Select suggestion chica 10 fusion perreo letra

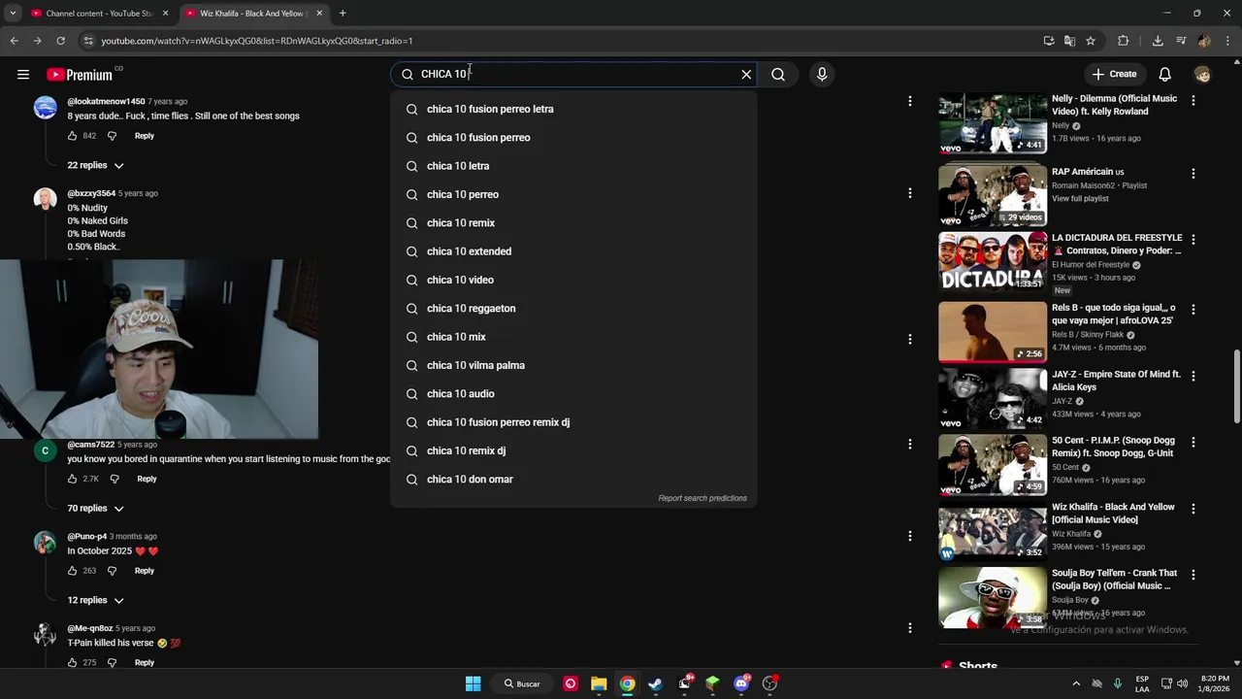(x=573, y=109)
